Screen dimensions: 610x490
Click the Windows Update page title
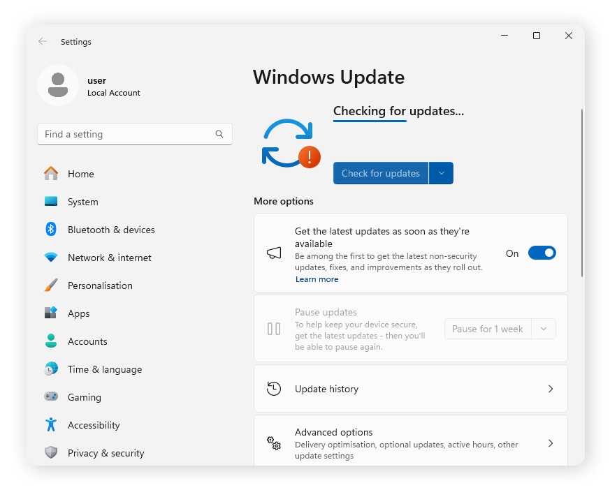(328, 77)
